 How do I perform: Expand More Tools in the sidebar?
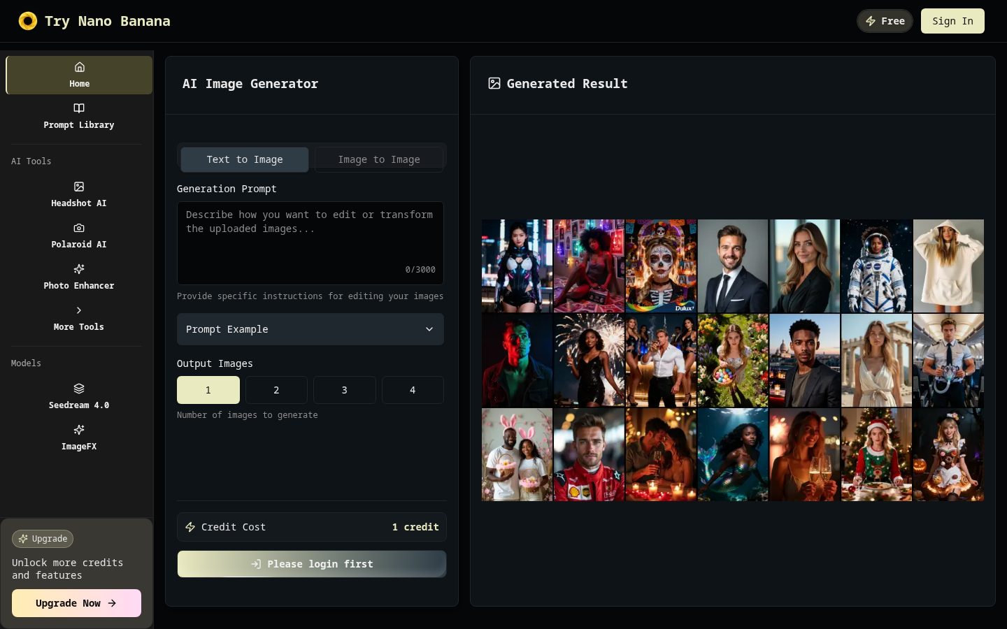tap(79, 317)
